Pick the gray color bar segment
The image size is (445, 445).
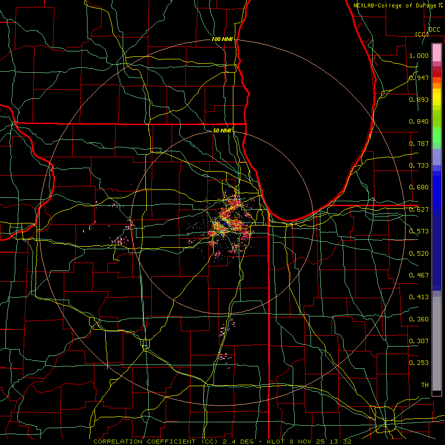[x=437, y=344]
